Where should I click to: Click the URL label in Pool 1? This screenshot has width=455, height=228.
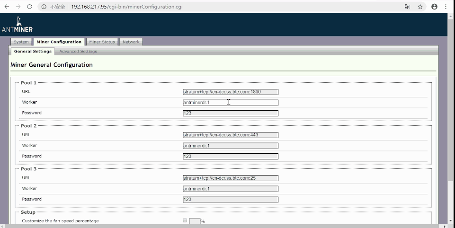pyautogui.click(x=26, y=91)
